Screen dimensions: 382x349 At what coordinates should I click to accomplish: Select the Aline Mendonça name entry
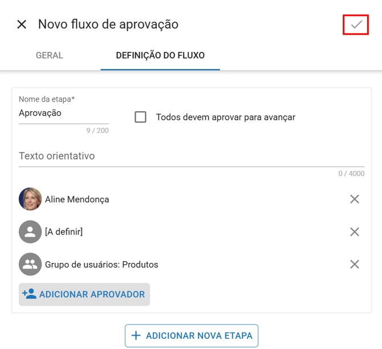(77, 200)
